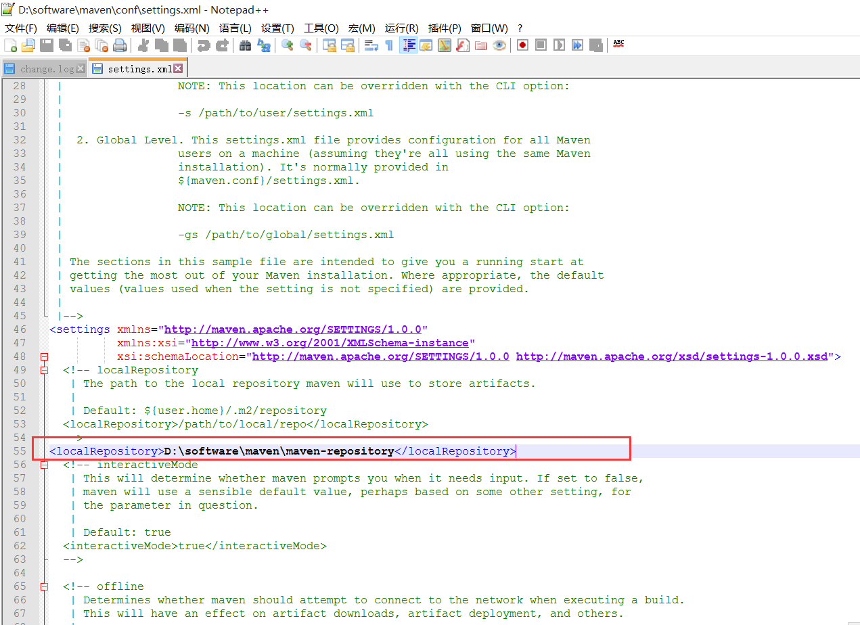This screenshot has height=625, width=860.
Task: Open the 运行(R) menu
Action: pos(402,28)
